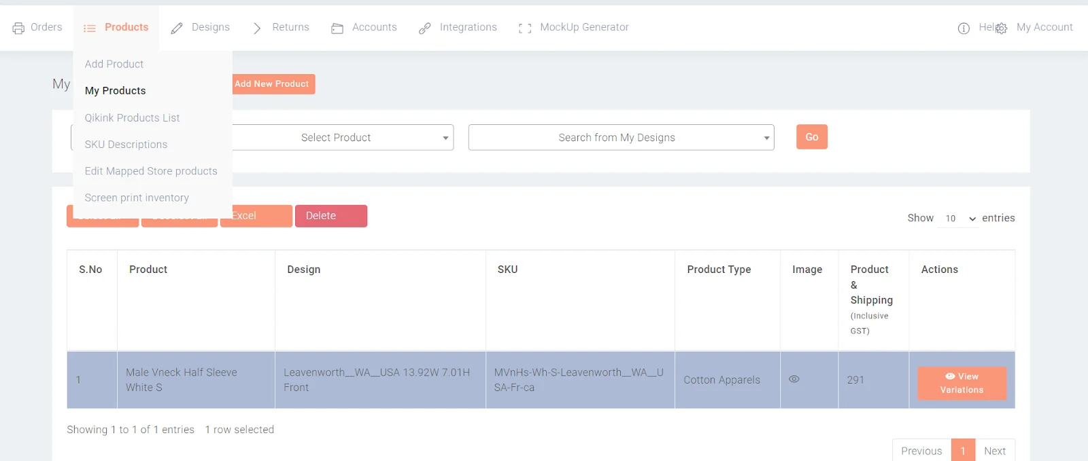The image size is (1088, 461).
Task: Click the red Delete button
Action: 331,216
